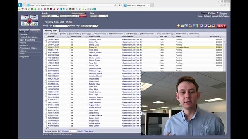Screen dimensions: 248x139
Task: Click the top-left dashboard calendar thumbnail
Action: [x=25, y=17]
